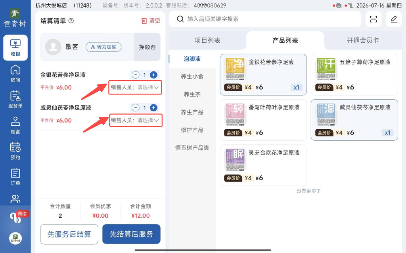Click the printer disconnected status icon
The width and height of the screenshot is (406, 253).
tap(339, 6)
